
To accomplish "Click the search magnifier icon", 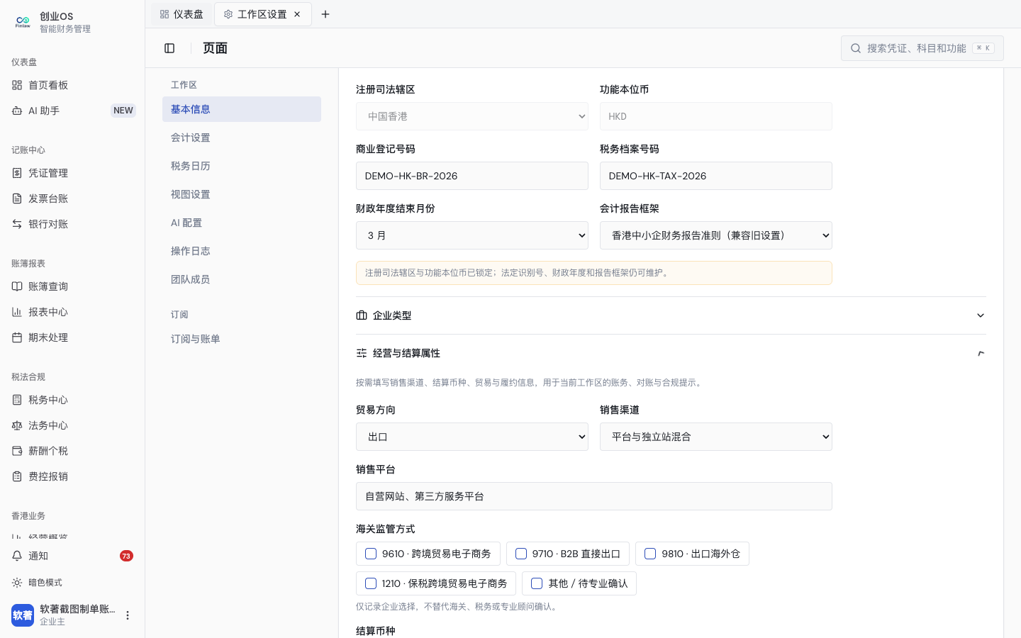I will click(x=856, y=48).
